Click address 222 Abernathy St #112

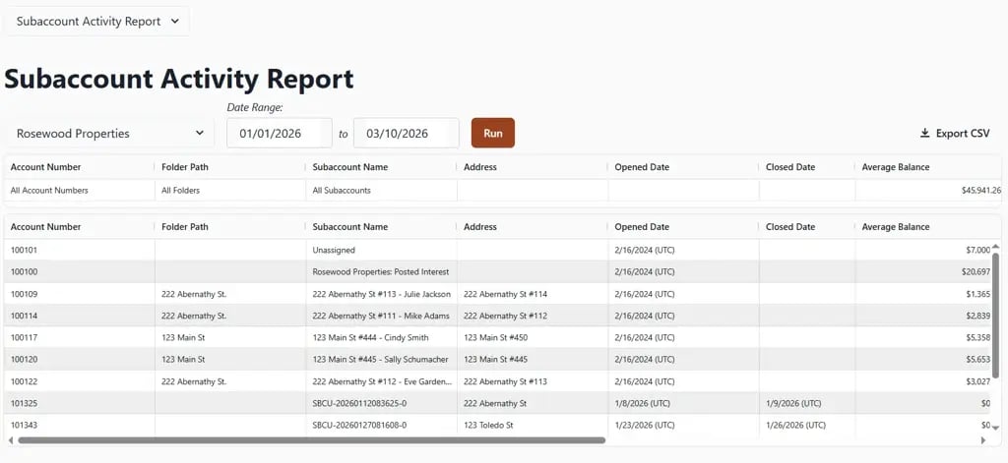505,316
